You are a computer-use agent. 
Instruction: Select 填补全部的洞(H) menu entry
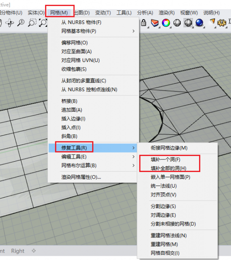[x=168, y=168]
